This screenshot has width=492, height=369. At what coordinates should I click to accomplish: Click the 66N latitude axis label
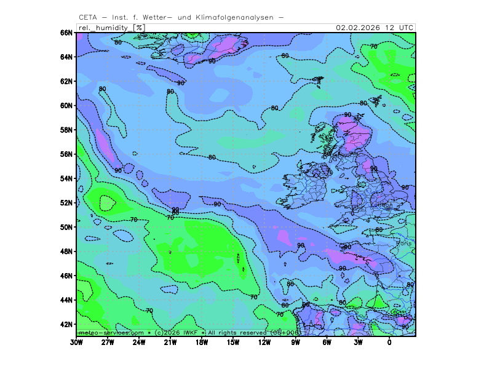pos(66,33)
